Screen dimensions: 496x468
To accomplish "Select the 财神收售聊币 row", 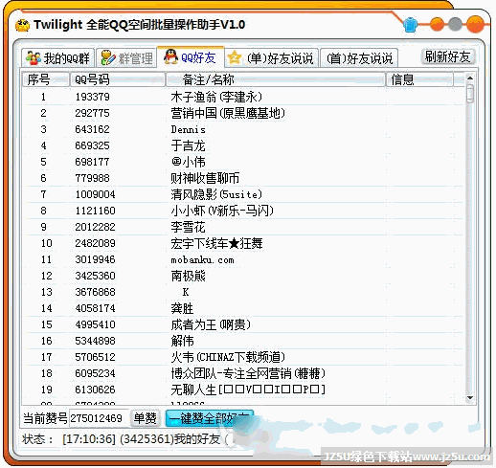I will 243,178.
